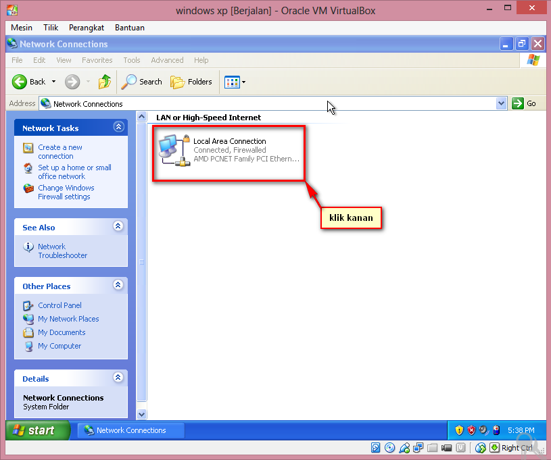Screen dimensions: 551x460
Task: Open the Edit menu
Action: [x=39, y=60]
